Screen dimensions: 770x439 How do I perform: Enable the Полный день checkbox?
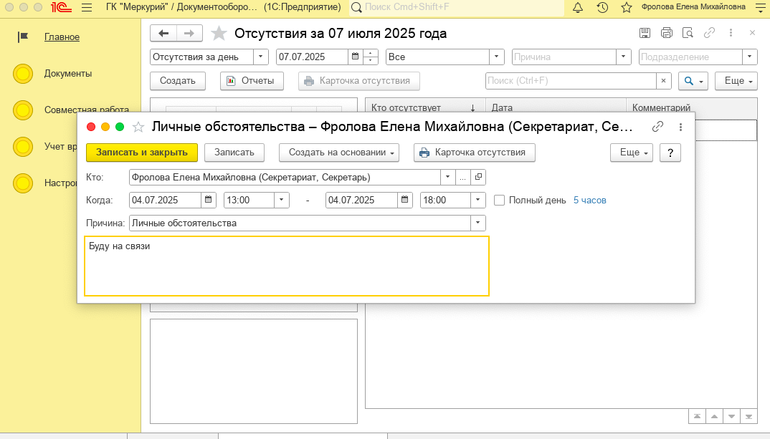(500, 201)
